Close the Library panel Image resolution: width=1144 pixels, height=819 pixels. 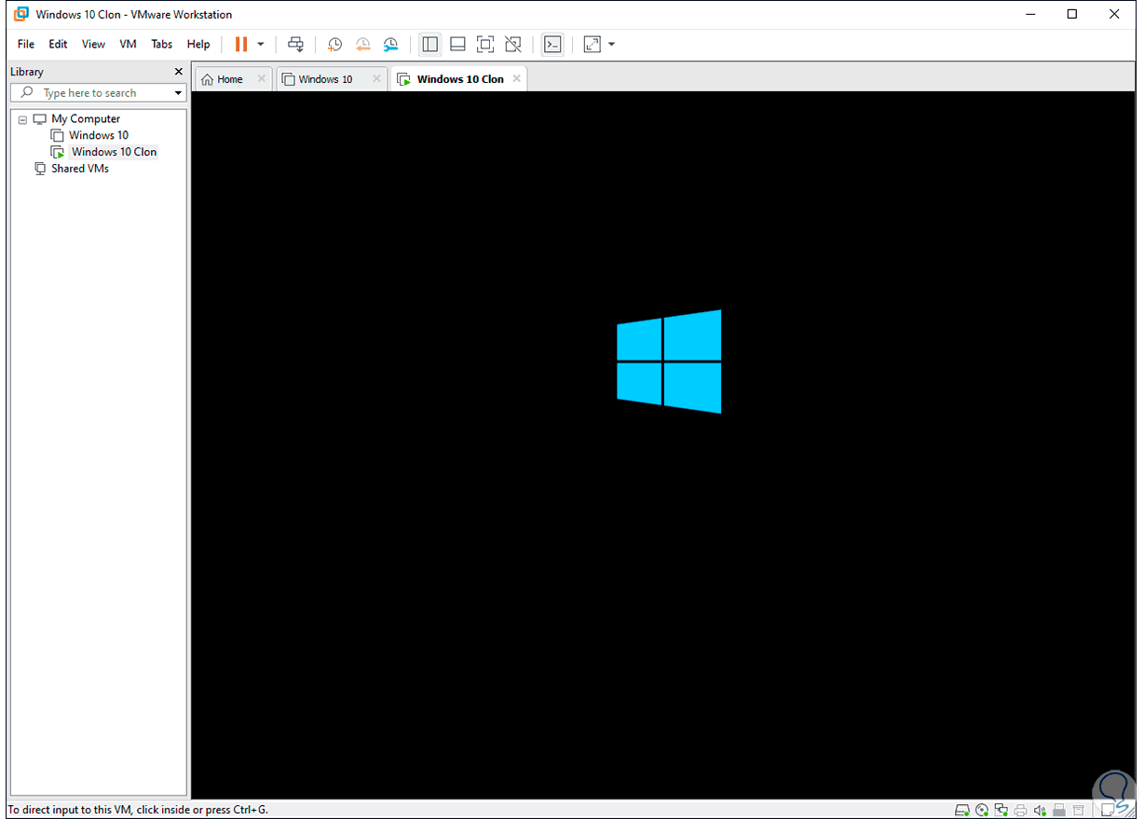click(x=179, y=72)
